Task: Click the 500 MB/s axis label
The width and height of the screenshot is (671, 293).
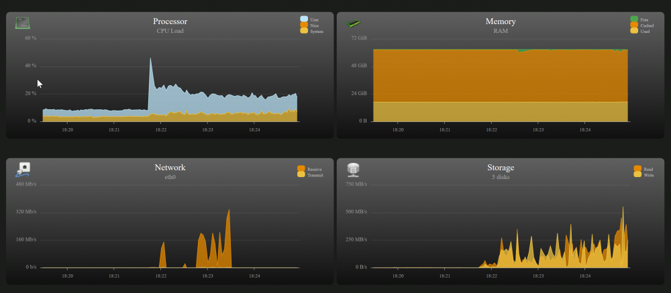Action: click(x=356, y=212)
